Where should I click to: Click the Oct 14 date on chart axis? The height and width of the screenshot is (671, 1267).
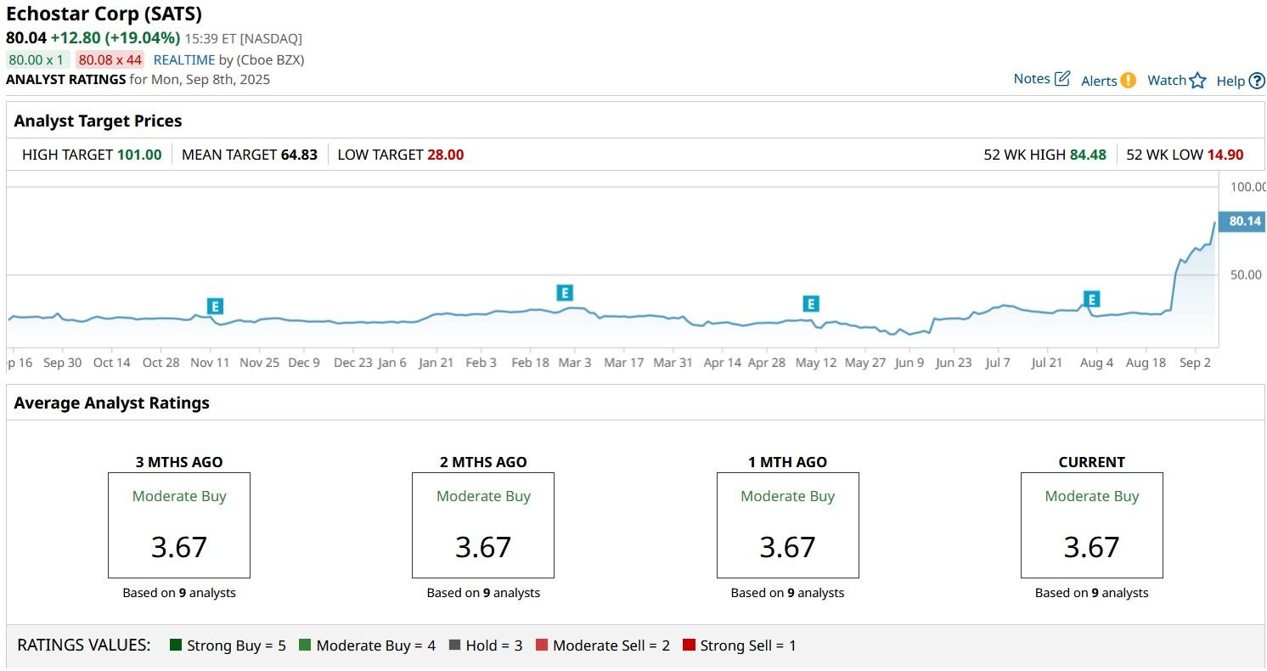point(112,363)
